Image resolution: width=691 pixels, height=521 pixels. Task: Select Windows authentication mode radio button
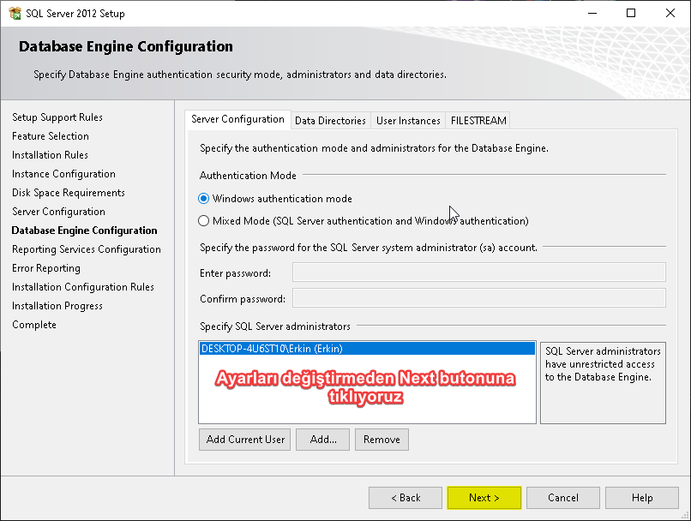tap(204, 199)
